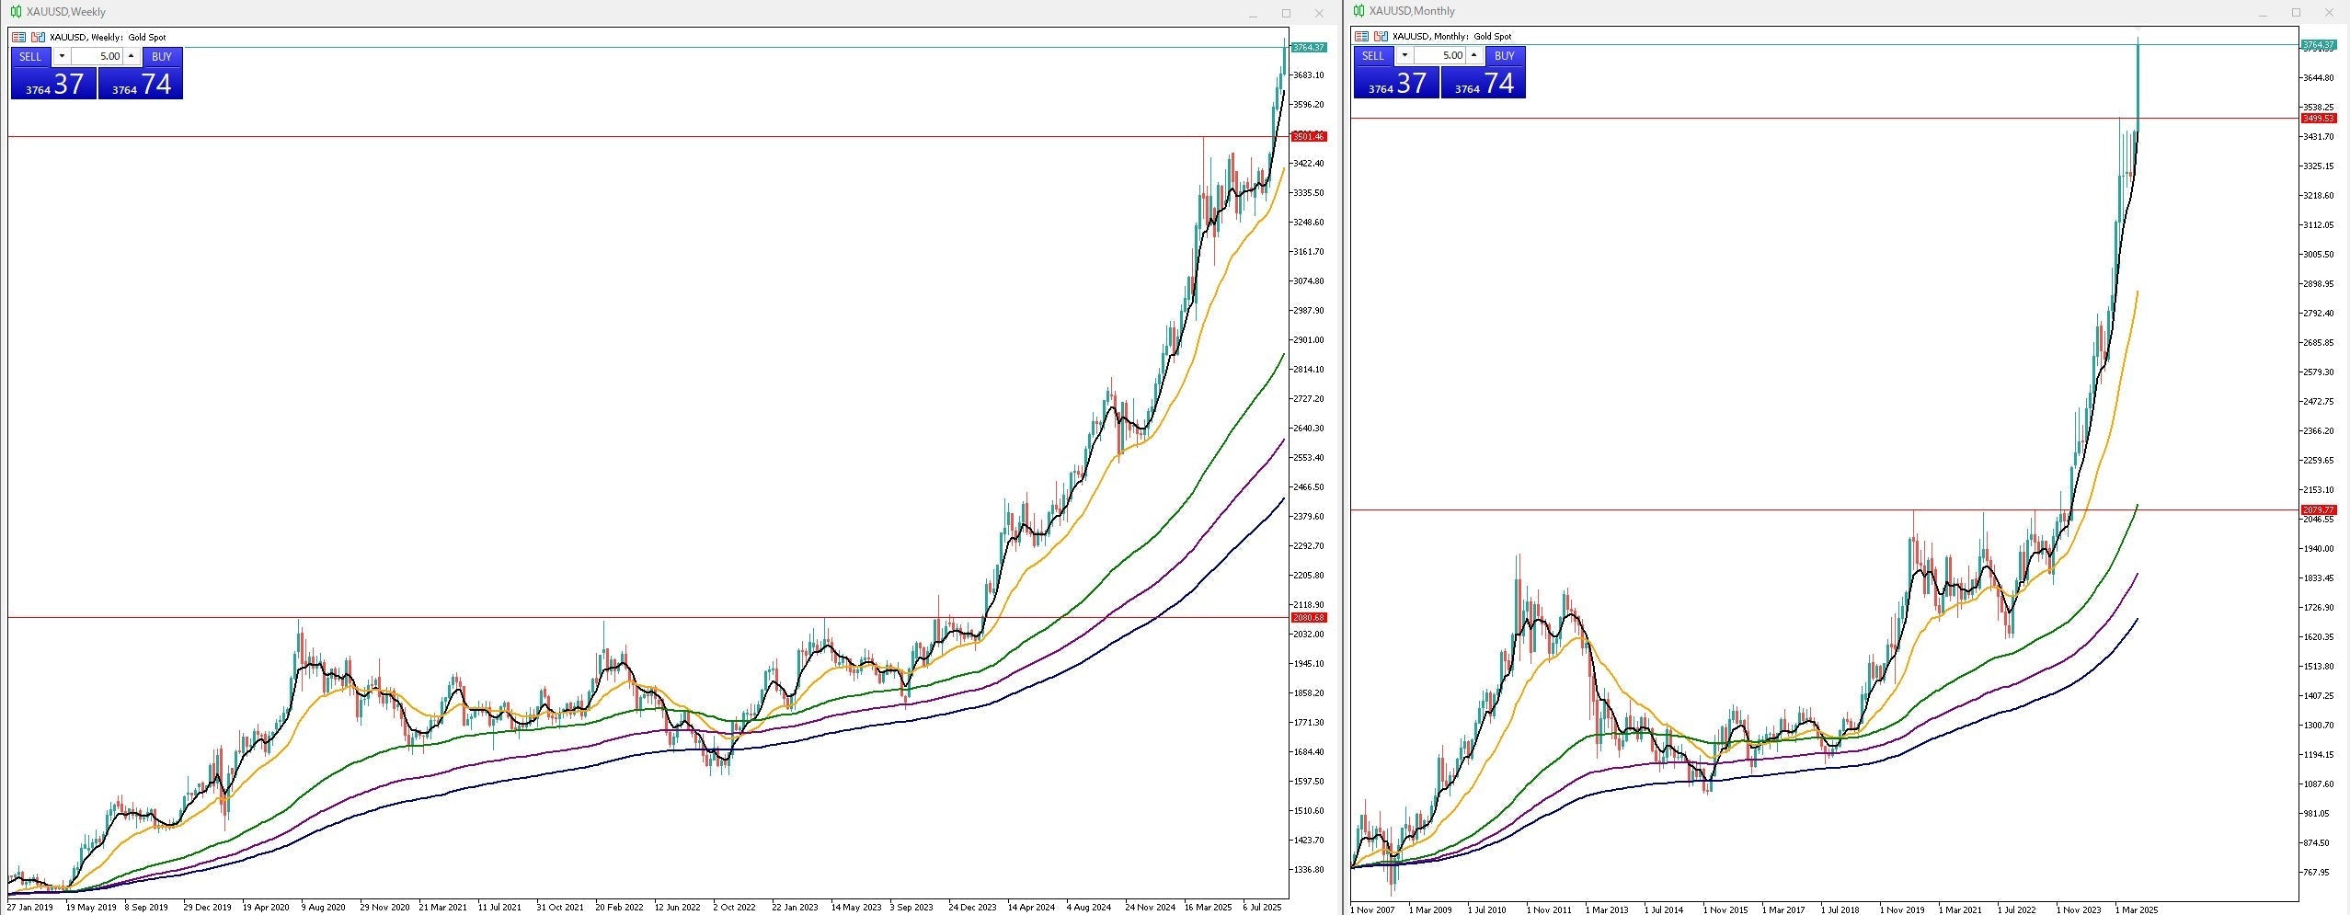The height and width of the screenshot is (915, 2350).
Task: Click the 5.00 volume field on Monthly chart
Action: (x=1439, y=55)
